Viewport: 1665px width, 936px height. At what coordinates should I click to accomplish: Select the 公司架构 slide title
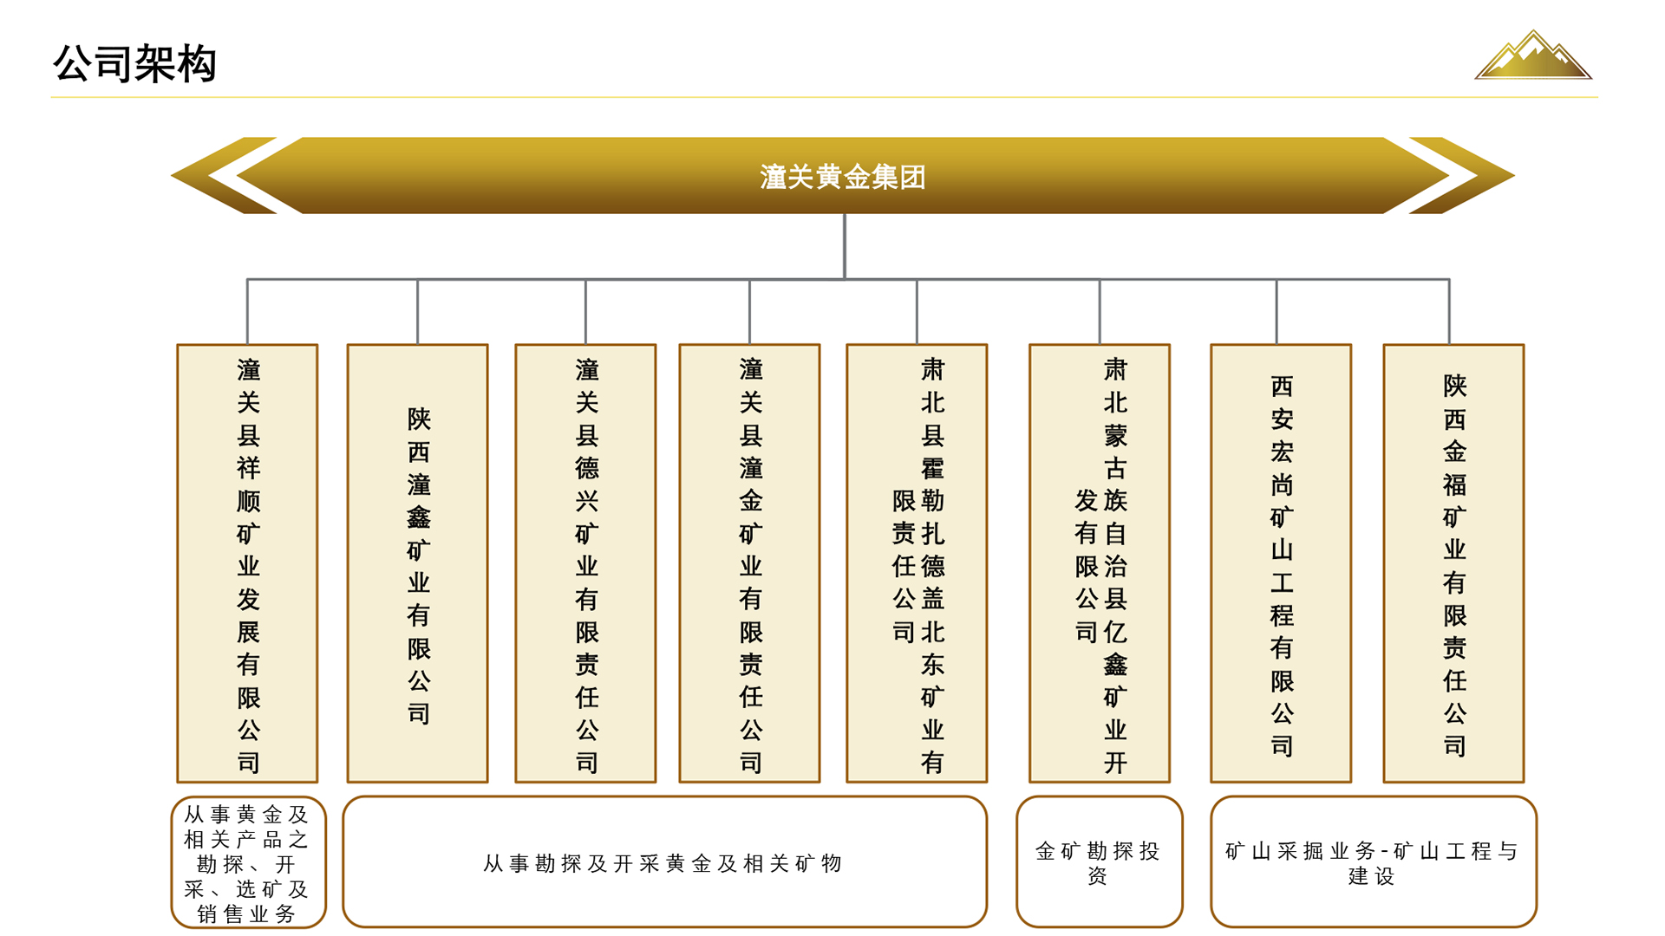(x=135, y=64)
